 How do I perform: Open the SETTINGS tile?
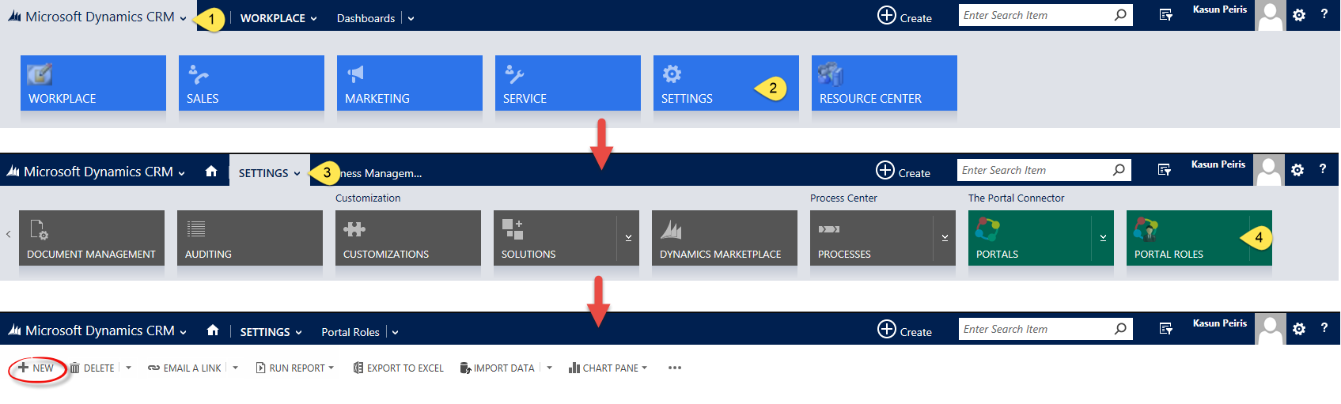pyautogui.click(x=726, y=83)
